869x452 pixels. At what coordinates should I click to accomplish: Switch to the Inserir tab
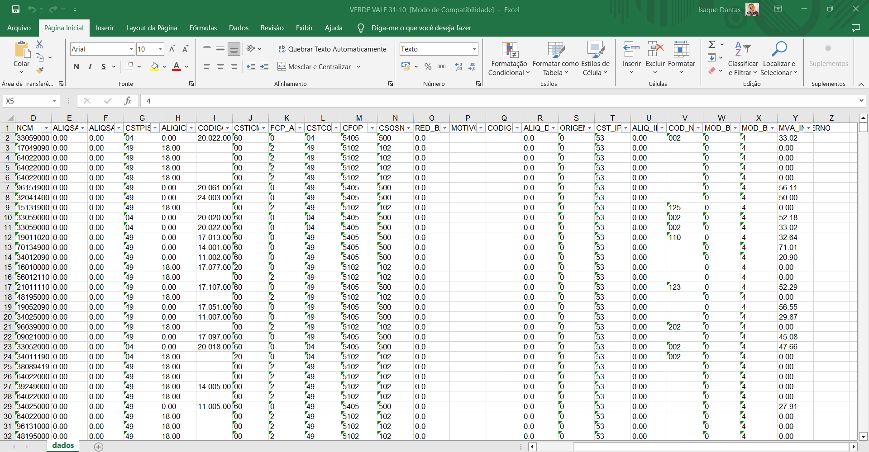point(105,28)
